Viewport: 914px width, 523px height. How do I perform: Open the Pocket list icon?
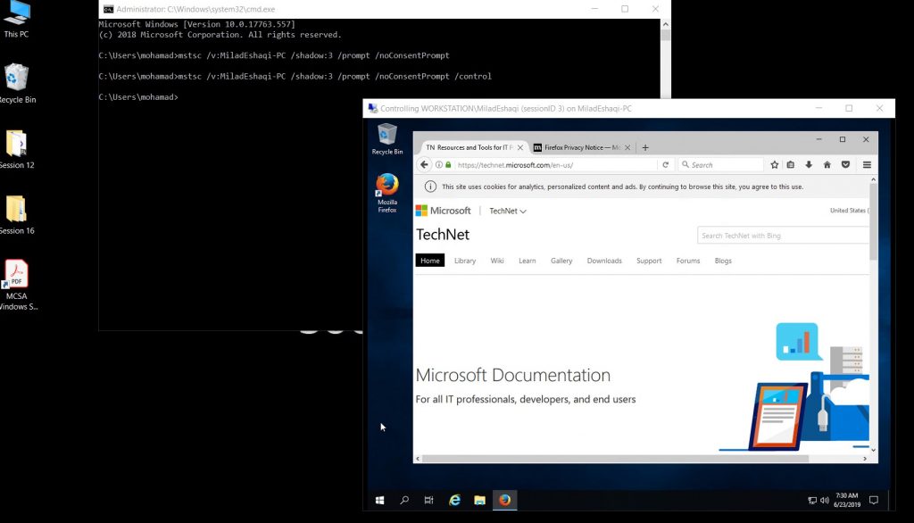[x=845, y=165]
